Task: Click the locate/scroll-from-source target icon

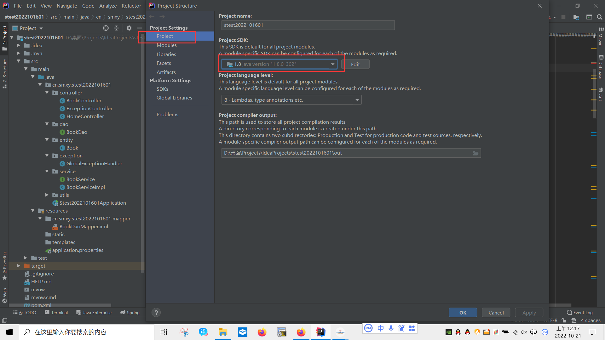Action: [106, 28]
